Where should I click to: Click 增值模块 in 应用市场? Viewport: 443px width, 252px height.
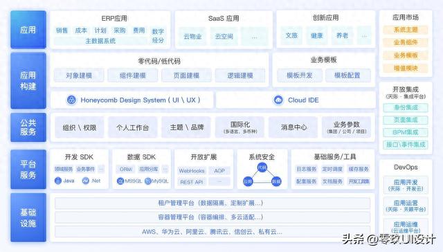click(x=406, y=68)
